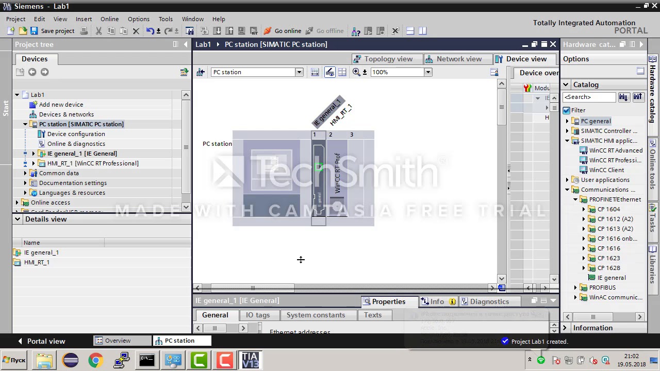Open the Tools menu
The image size is (660, 371).
pyautogui.click(x=166, y=19)
